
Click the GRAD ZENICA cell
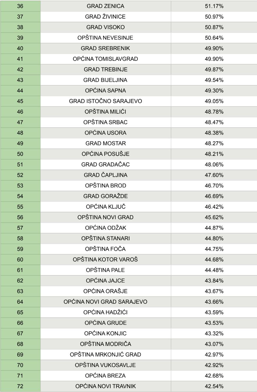[106, 6]
